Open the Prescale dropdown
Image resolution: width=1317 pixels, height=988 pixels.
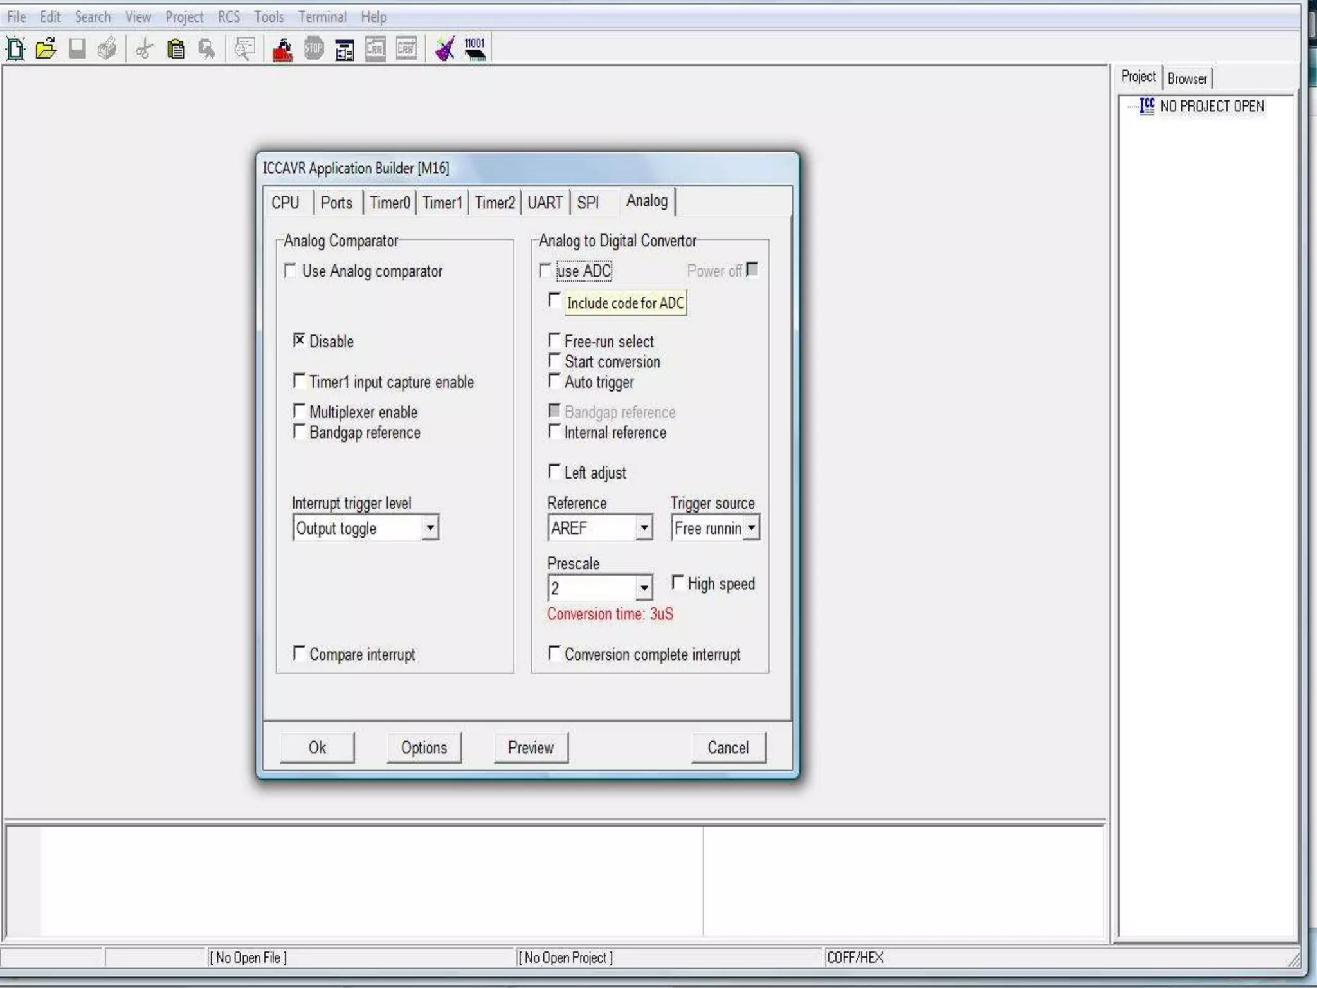point(644,588)
